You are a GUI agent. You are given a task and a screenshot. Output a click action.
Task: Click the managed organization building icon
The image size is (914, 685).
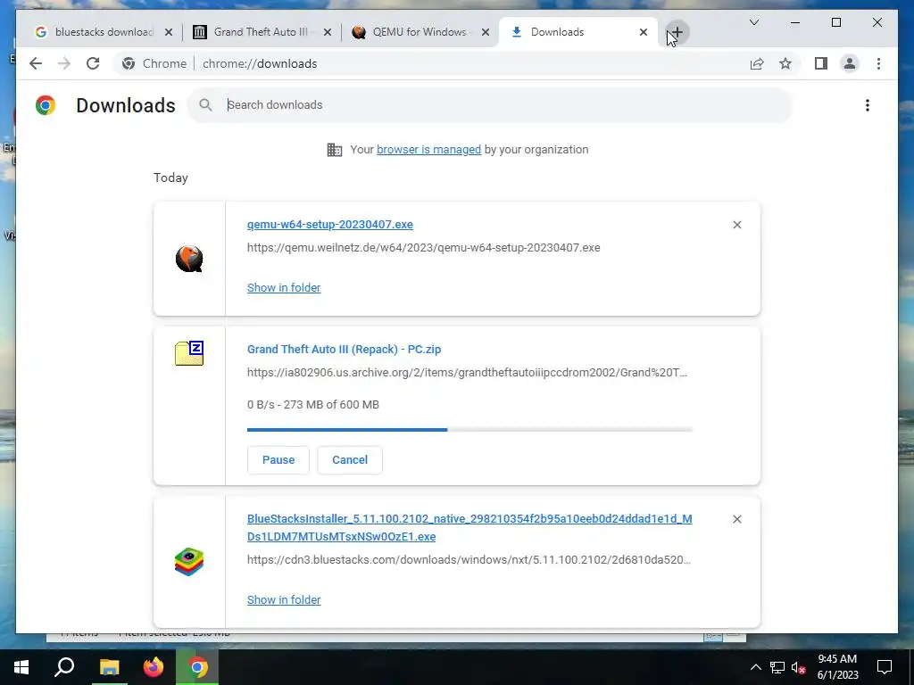335,150
